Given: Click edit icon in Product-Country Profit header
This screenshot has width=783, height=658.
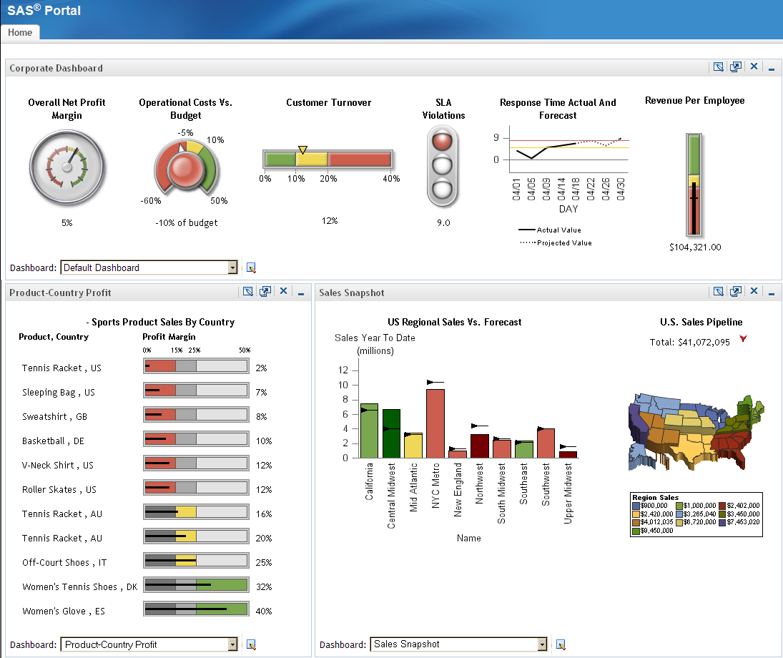Looking at the screenshot, I should [x=247, y=292].
